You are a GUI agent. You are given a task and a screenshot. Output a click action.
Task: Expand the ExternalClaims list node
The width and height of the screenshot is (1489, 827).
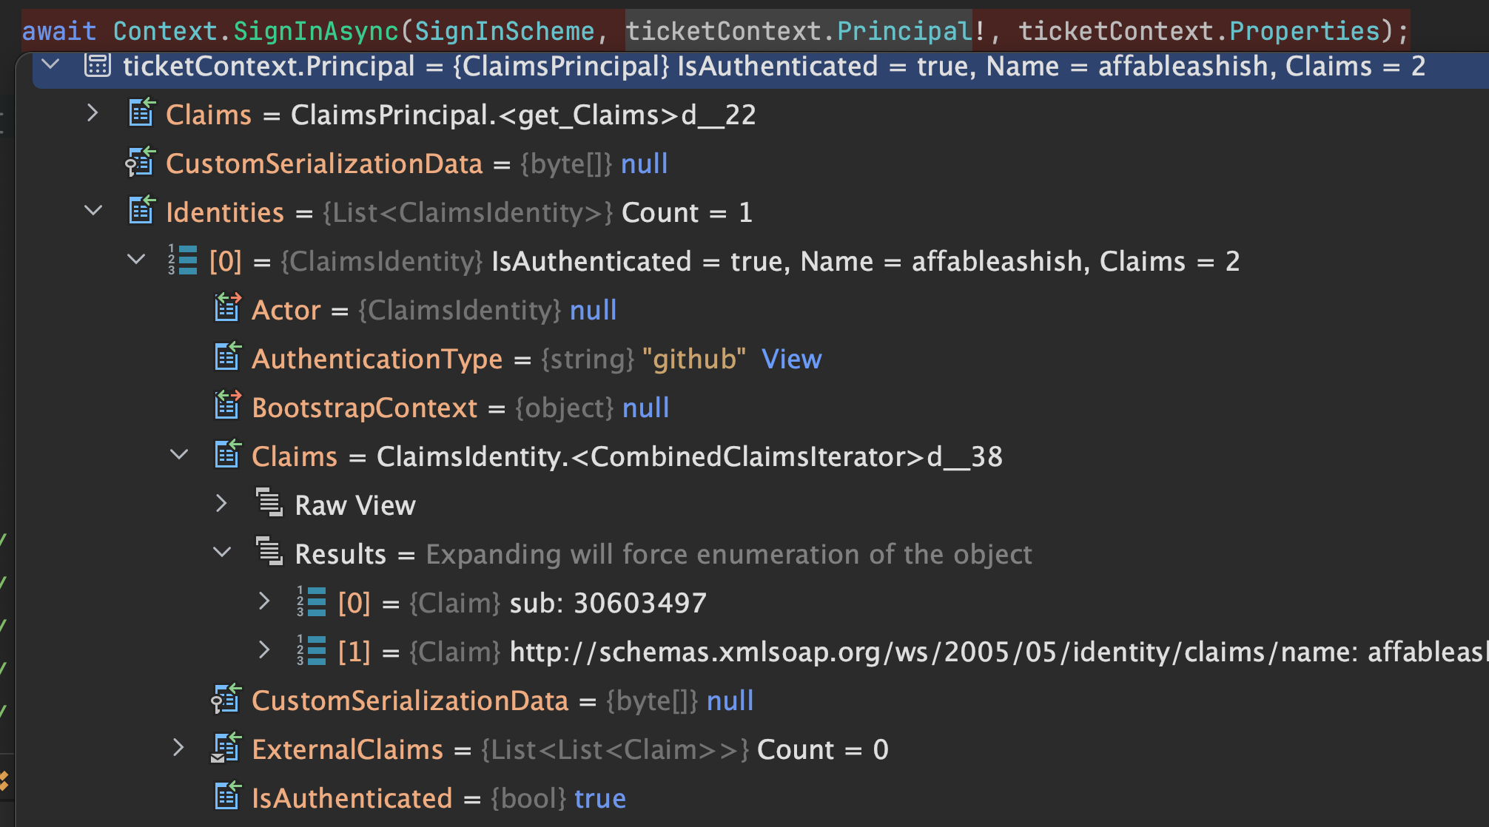[178, 749]
